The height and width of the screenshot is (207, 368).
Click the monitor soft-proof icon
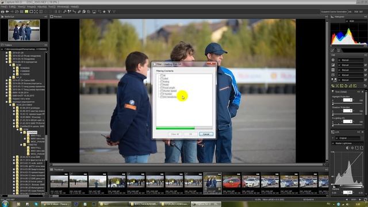(x=94, y=11)
